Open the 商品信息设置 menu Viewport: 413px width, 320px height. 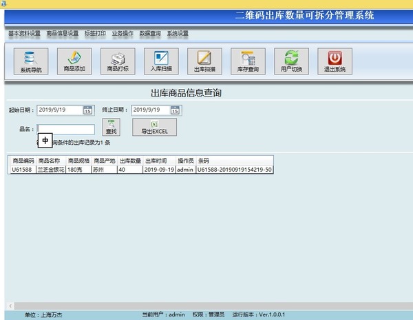63,33
